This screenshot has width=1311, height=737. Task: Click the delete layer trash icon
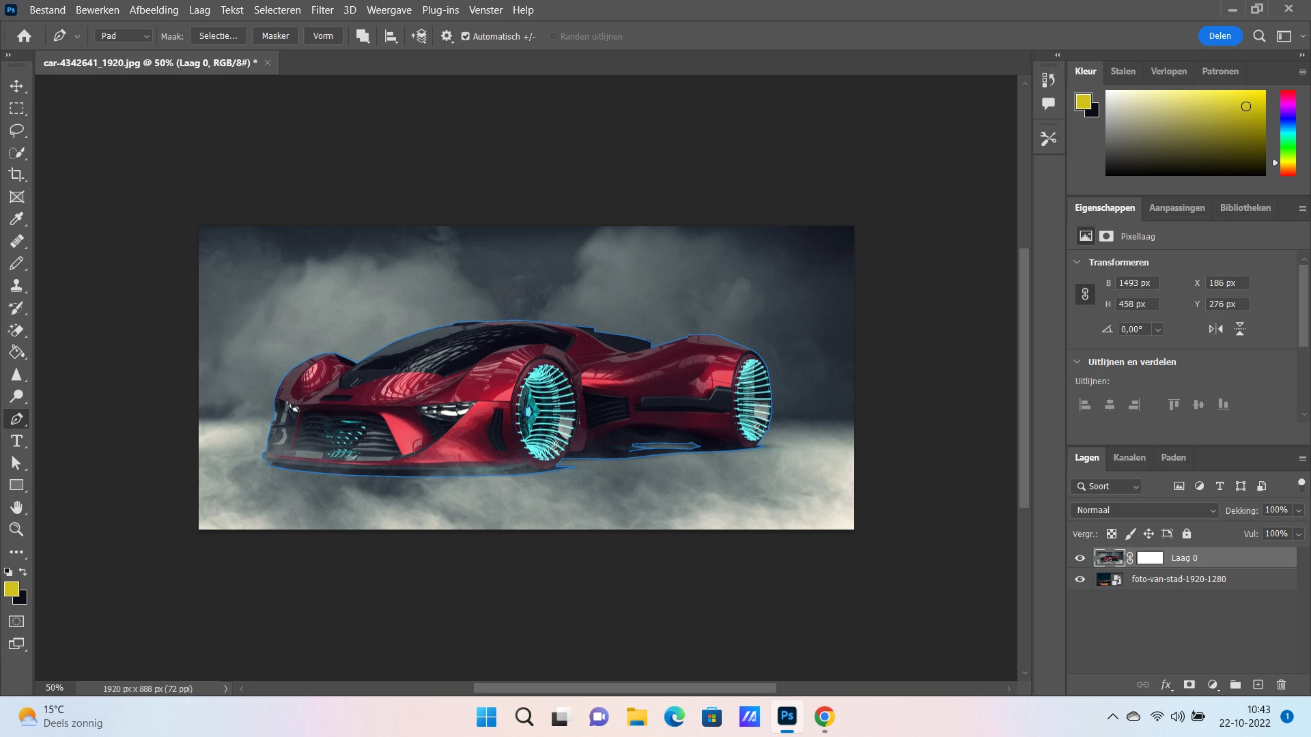point(1281,684)
